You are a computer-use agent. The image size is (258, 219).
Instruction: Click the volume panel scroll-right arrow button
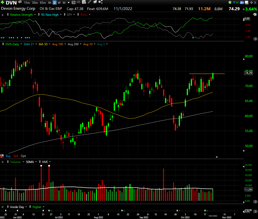click(x=255, y=201)
